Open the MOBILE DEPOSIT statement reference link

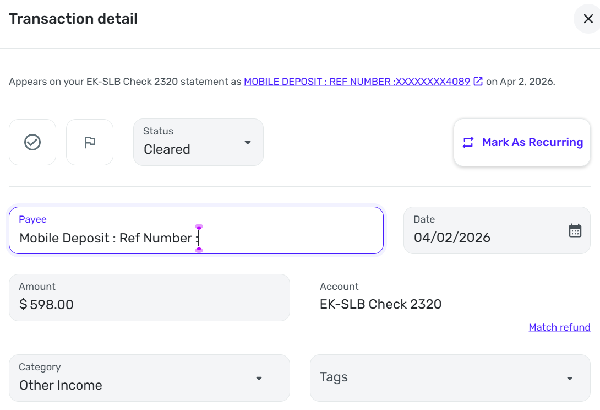pyautogui.click(x=357, y=82)
